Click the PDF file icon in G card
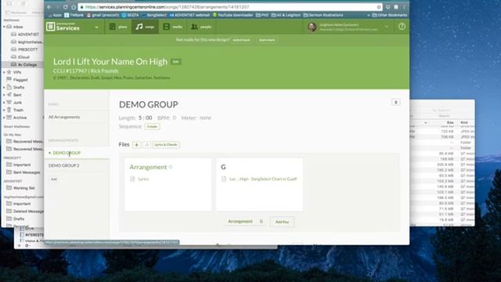This screenshot has width=501, height=282. coord(224,179)
